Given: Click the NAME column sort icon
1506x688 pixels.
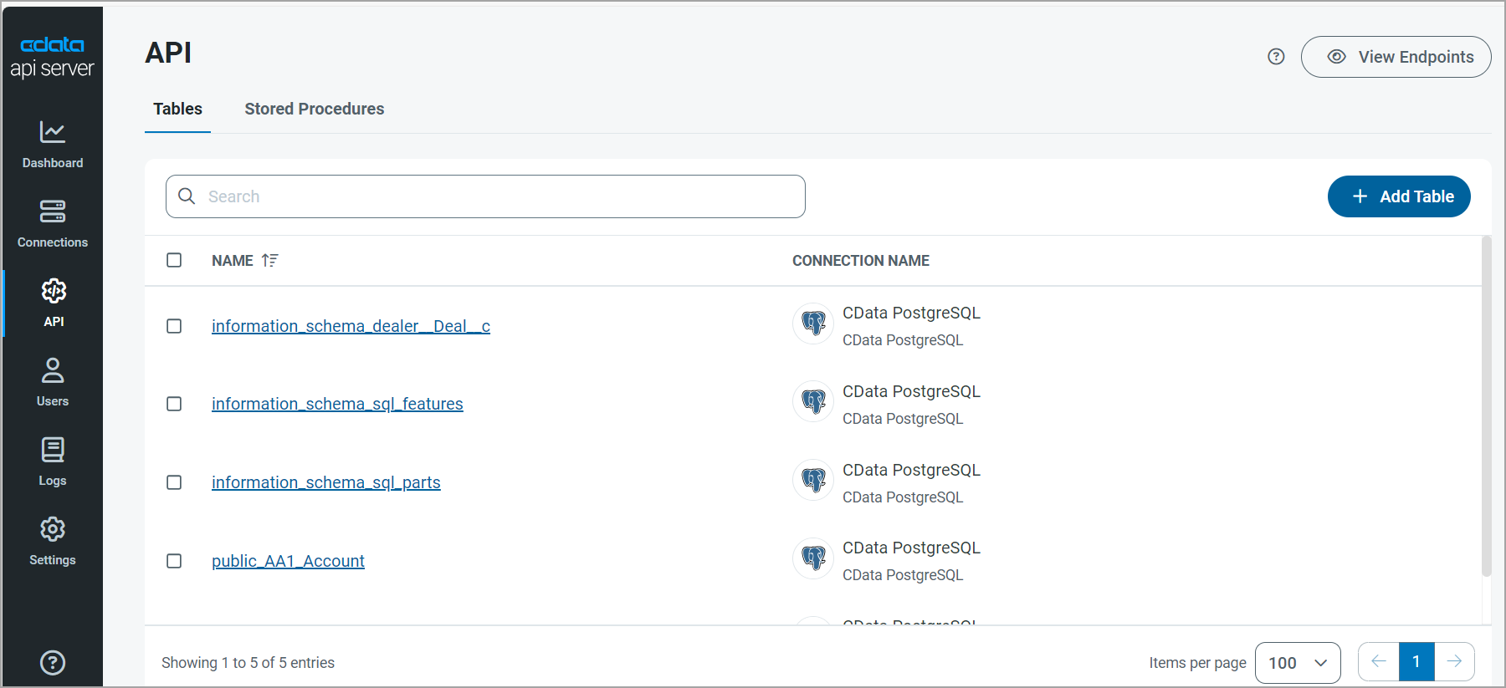Looking at the screenshot, I should [269, 261].
